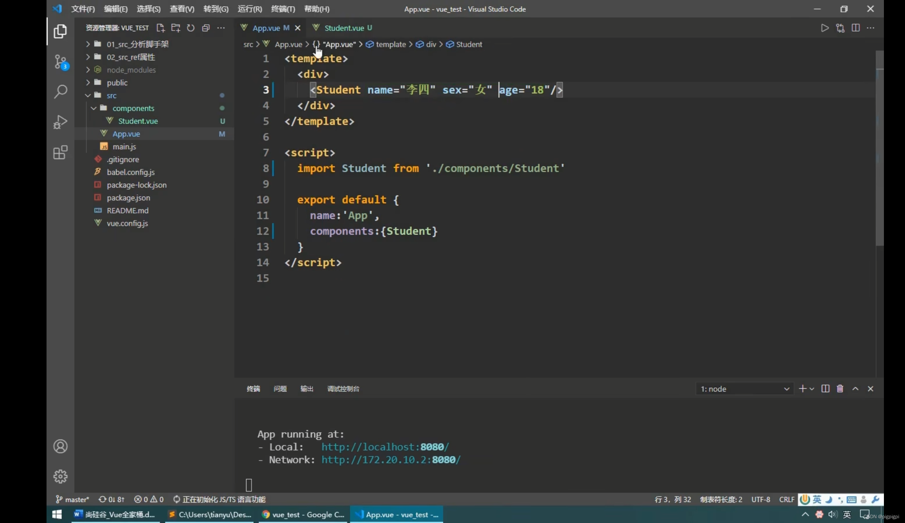The height and width of the screenshot is (523, 905).
Task: Switch to the 问题 panel tab
Action: (x=280, y=389)
